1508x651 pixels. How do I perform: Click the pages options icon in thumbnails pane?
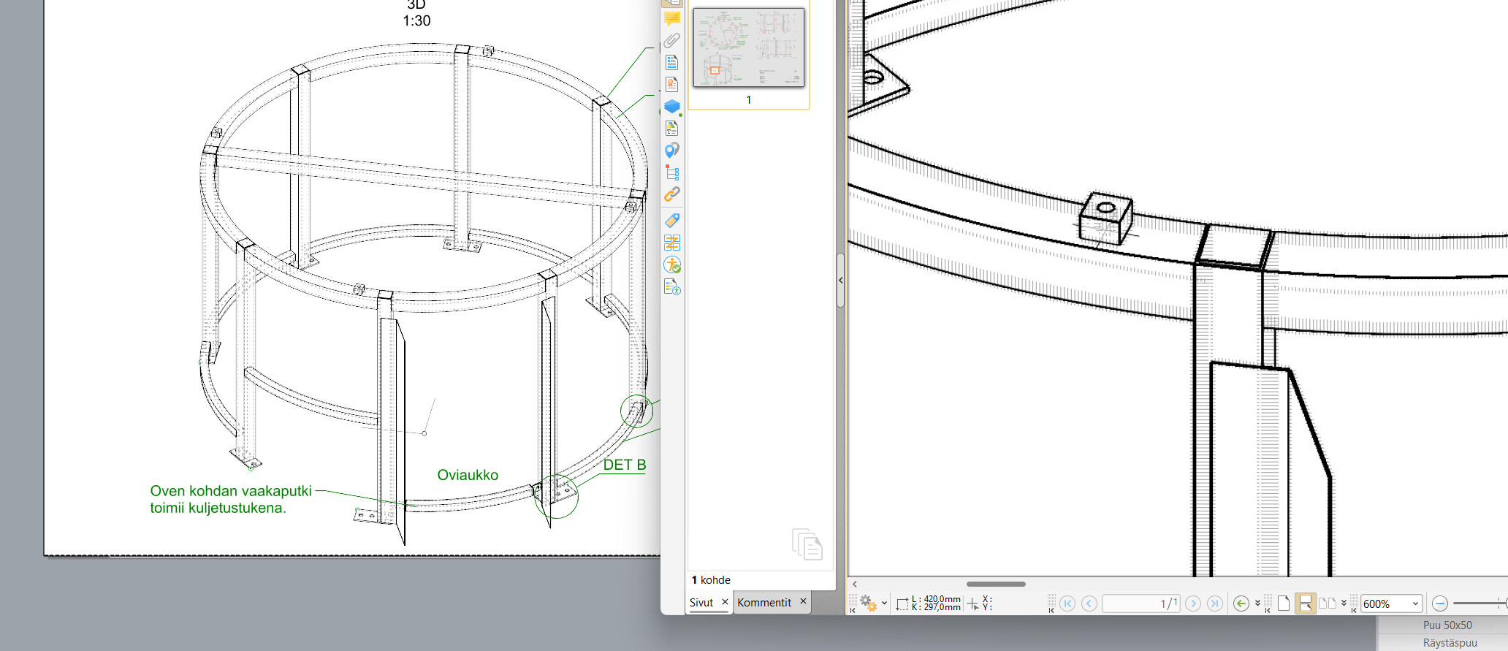pos(807,544)
